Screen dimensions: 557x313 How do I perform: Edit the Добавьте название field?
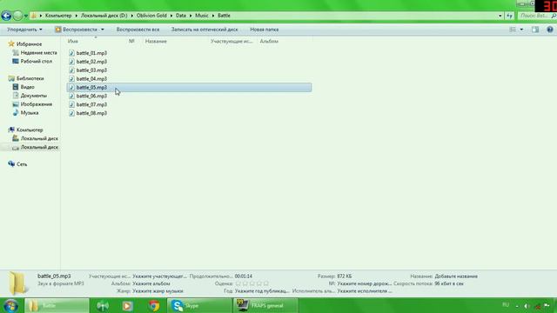click(x=456, y=276)
